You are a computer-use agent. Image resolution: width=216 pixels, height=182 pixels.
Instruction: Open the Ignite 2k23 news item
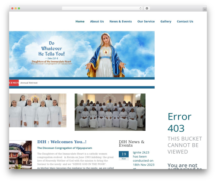(143, 160)
